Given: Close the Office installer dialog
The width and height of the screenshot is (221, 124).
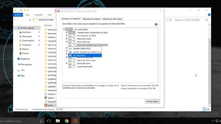Looking at the screenshot, I should tap(161, 11).
